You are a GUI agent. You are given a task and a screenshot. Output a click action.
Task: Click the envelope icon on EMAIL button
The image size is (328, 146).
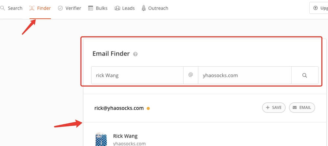(295, 108)
